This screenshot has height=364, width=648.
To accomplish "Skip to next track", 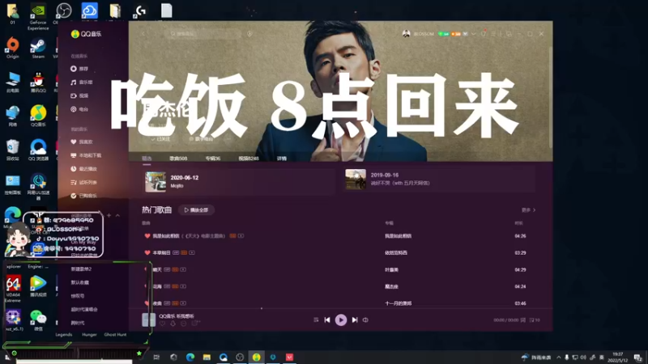I will tap(355, 320).
